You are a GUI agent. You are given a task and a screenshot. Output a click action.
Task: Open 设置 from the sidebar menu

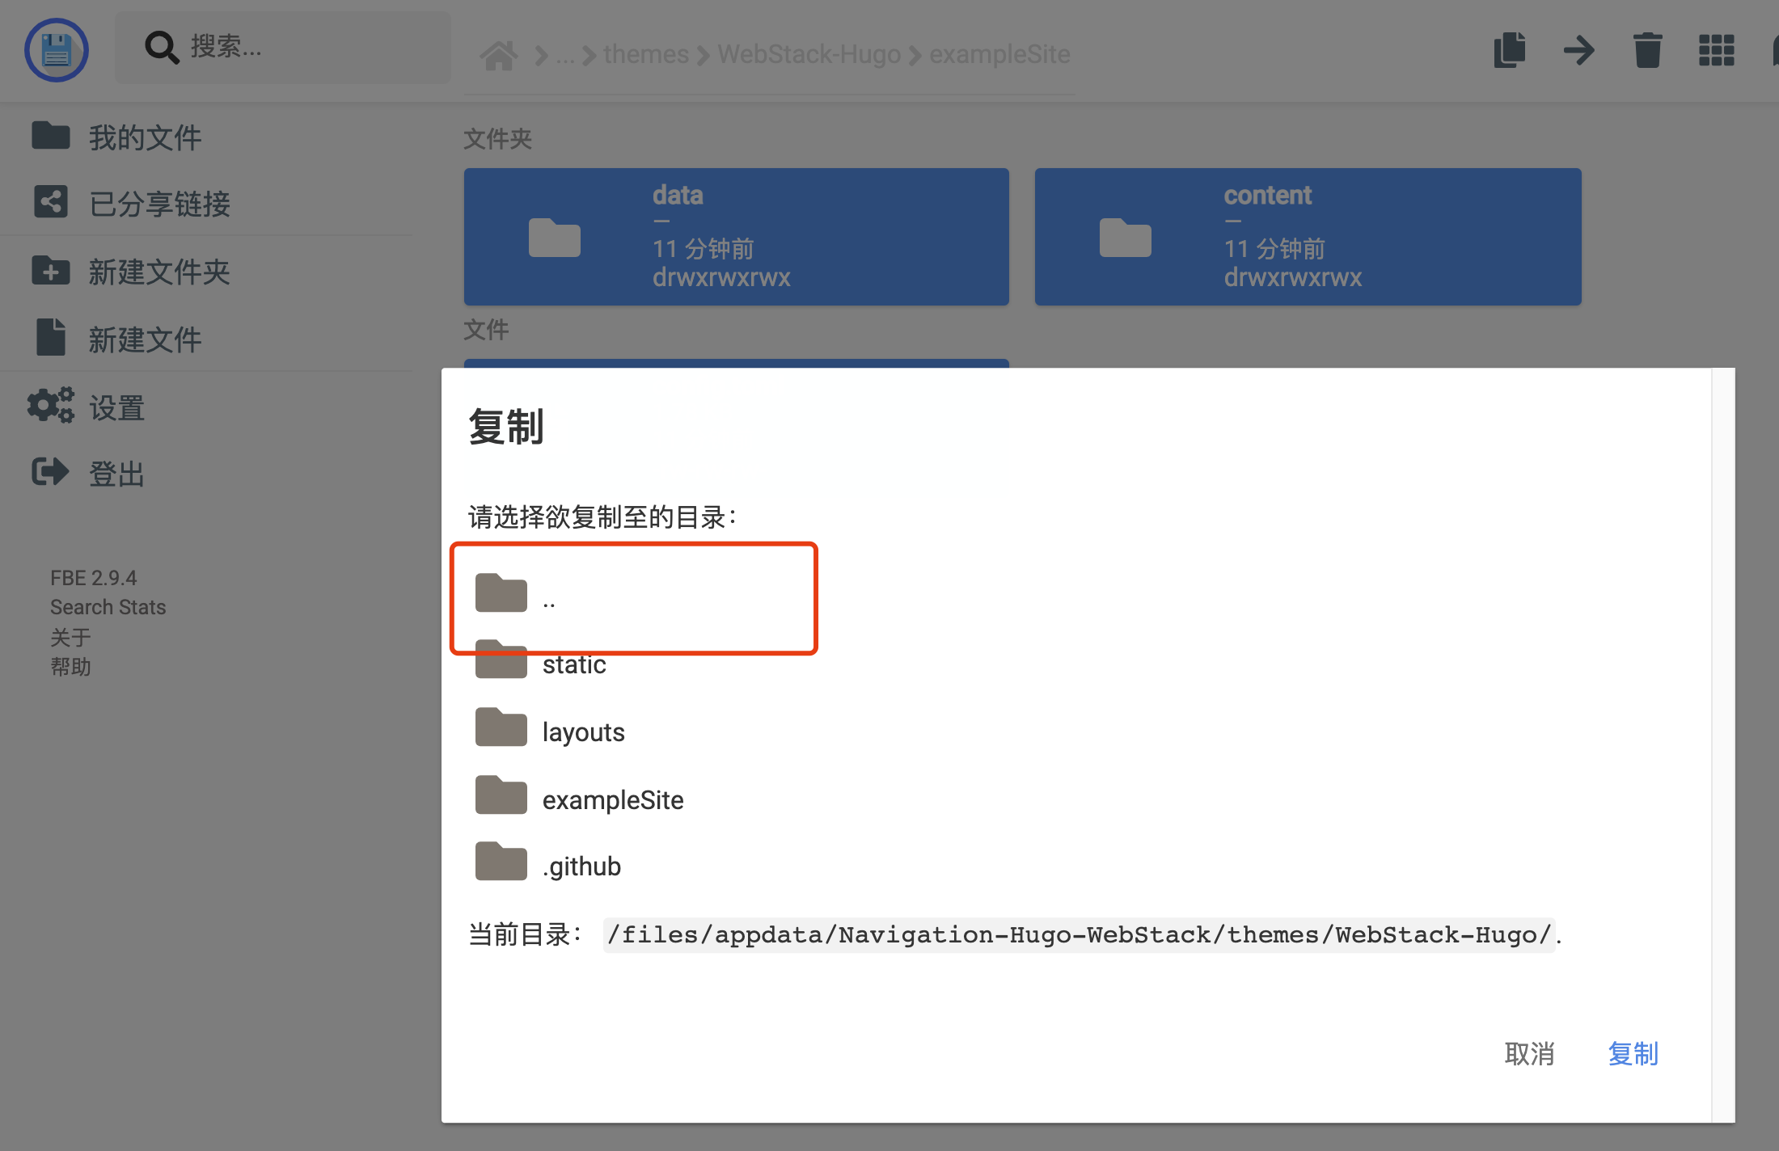(x=117, y=407)
